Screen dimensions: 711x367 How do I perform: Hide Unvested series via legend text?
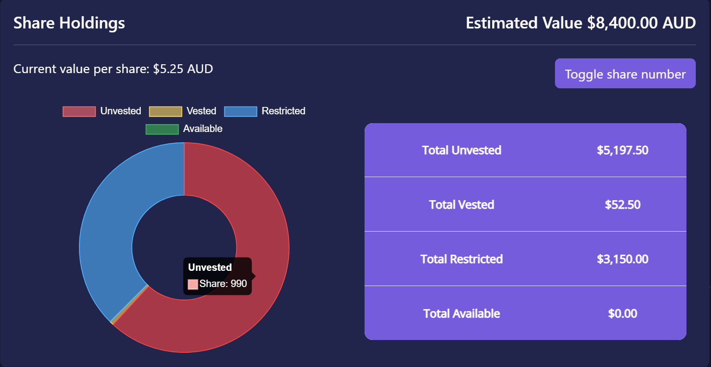point(121,111)
